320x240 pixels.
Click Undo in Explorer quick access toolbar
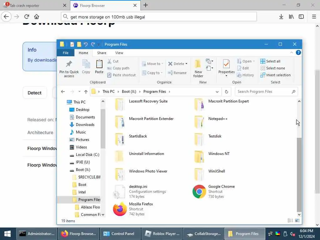click(86, 44)
